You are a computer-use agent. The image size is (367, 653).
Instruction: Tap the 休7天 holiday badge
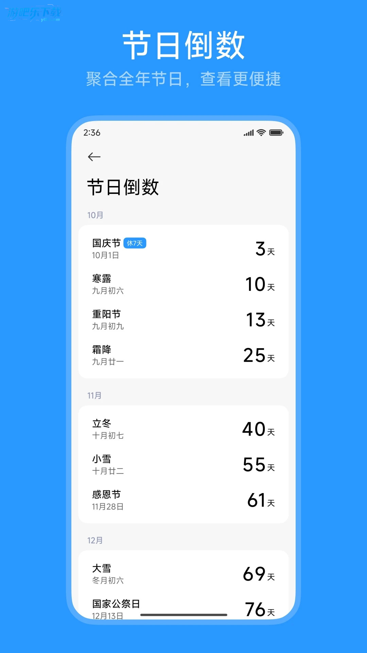[x=135, y=243]
